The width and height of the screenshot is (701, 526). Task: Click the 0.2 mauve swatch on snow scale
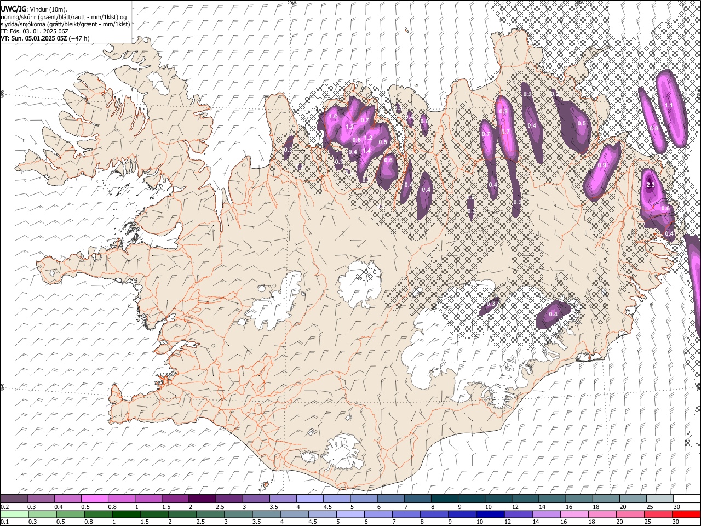[x=14, y=499]
